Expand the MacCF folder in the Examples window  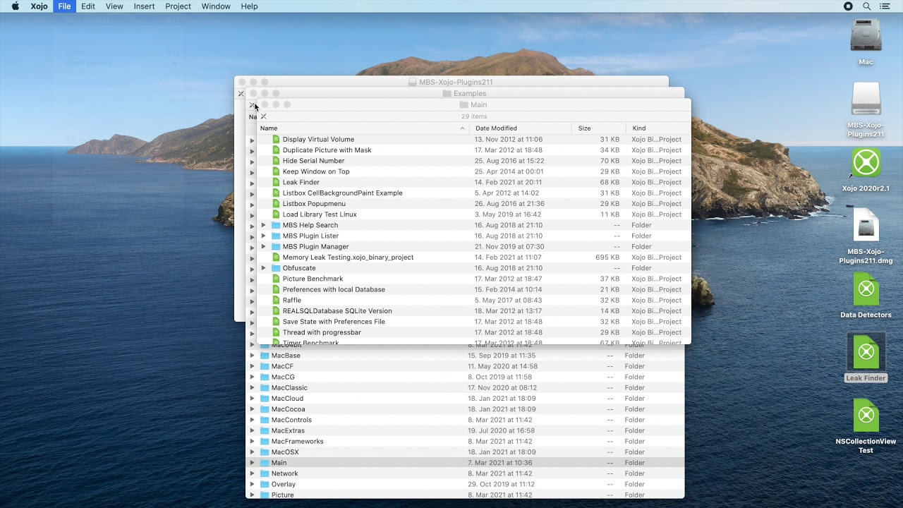point(252,366)
